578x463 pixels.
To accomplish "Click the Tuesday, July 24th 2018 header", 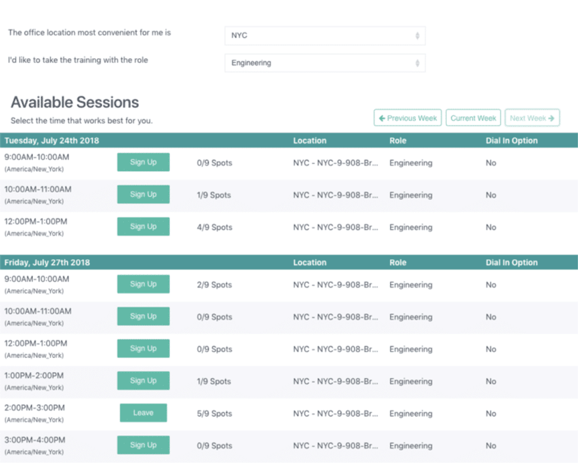I will point(52,141).
